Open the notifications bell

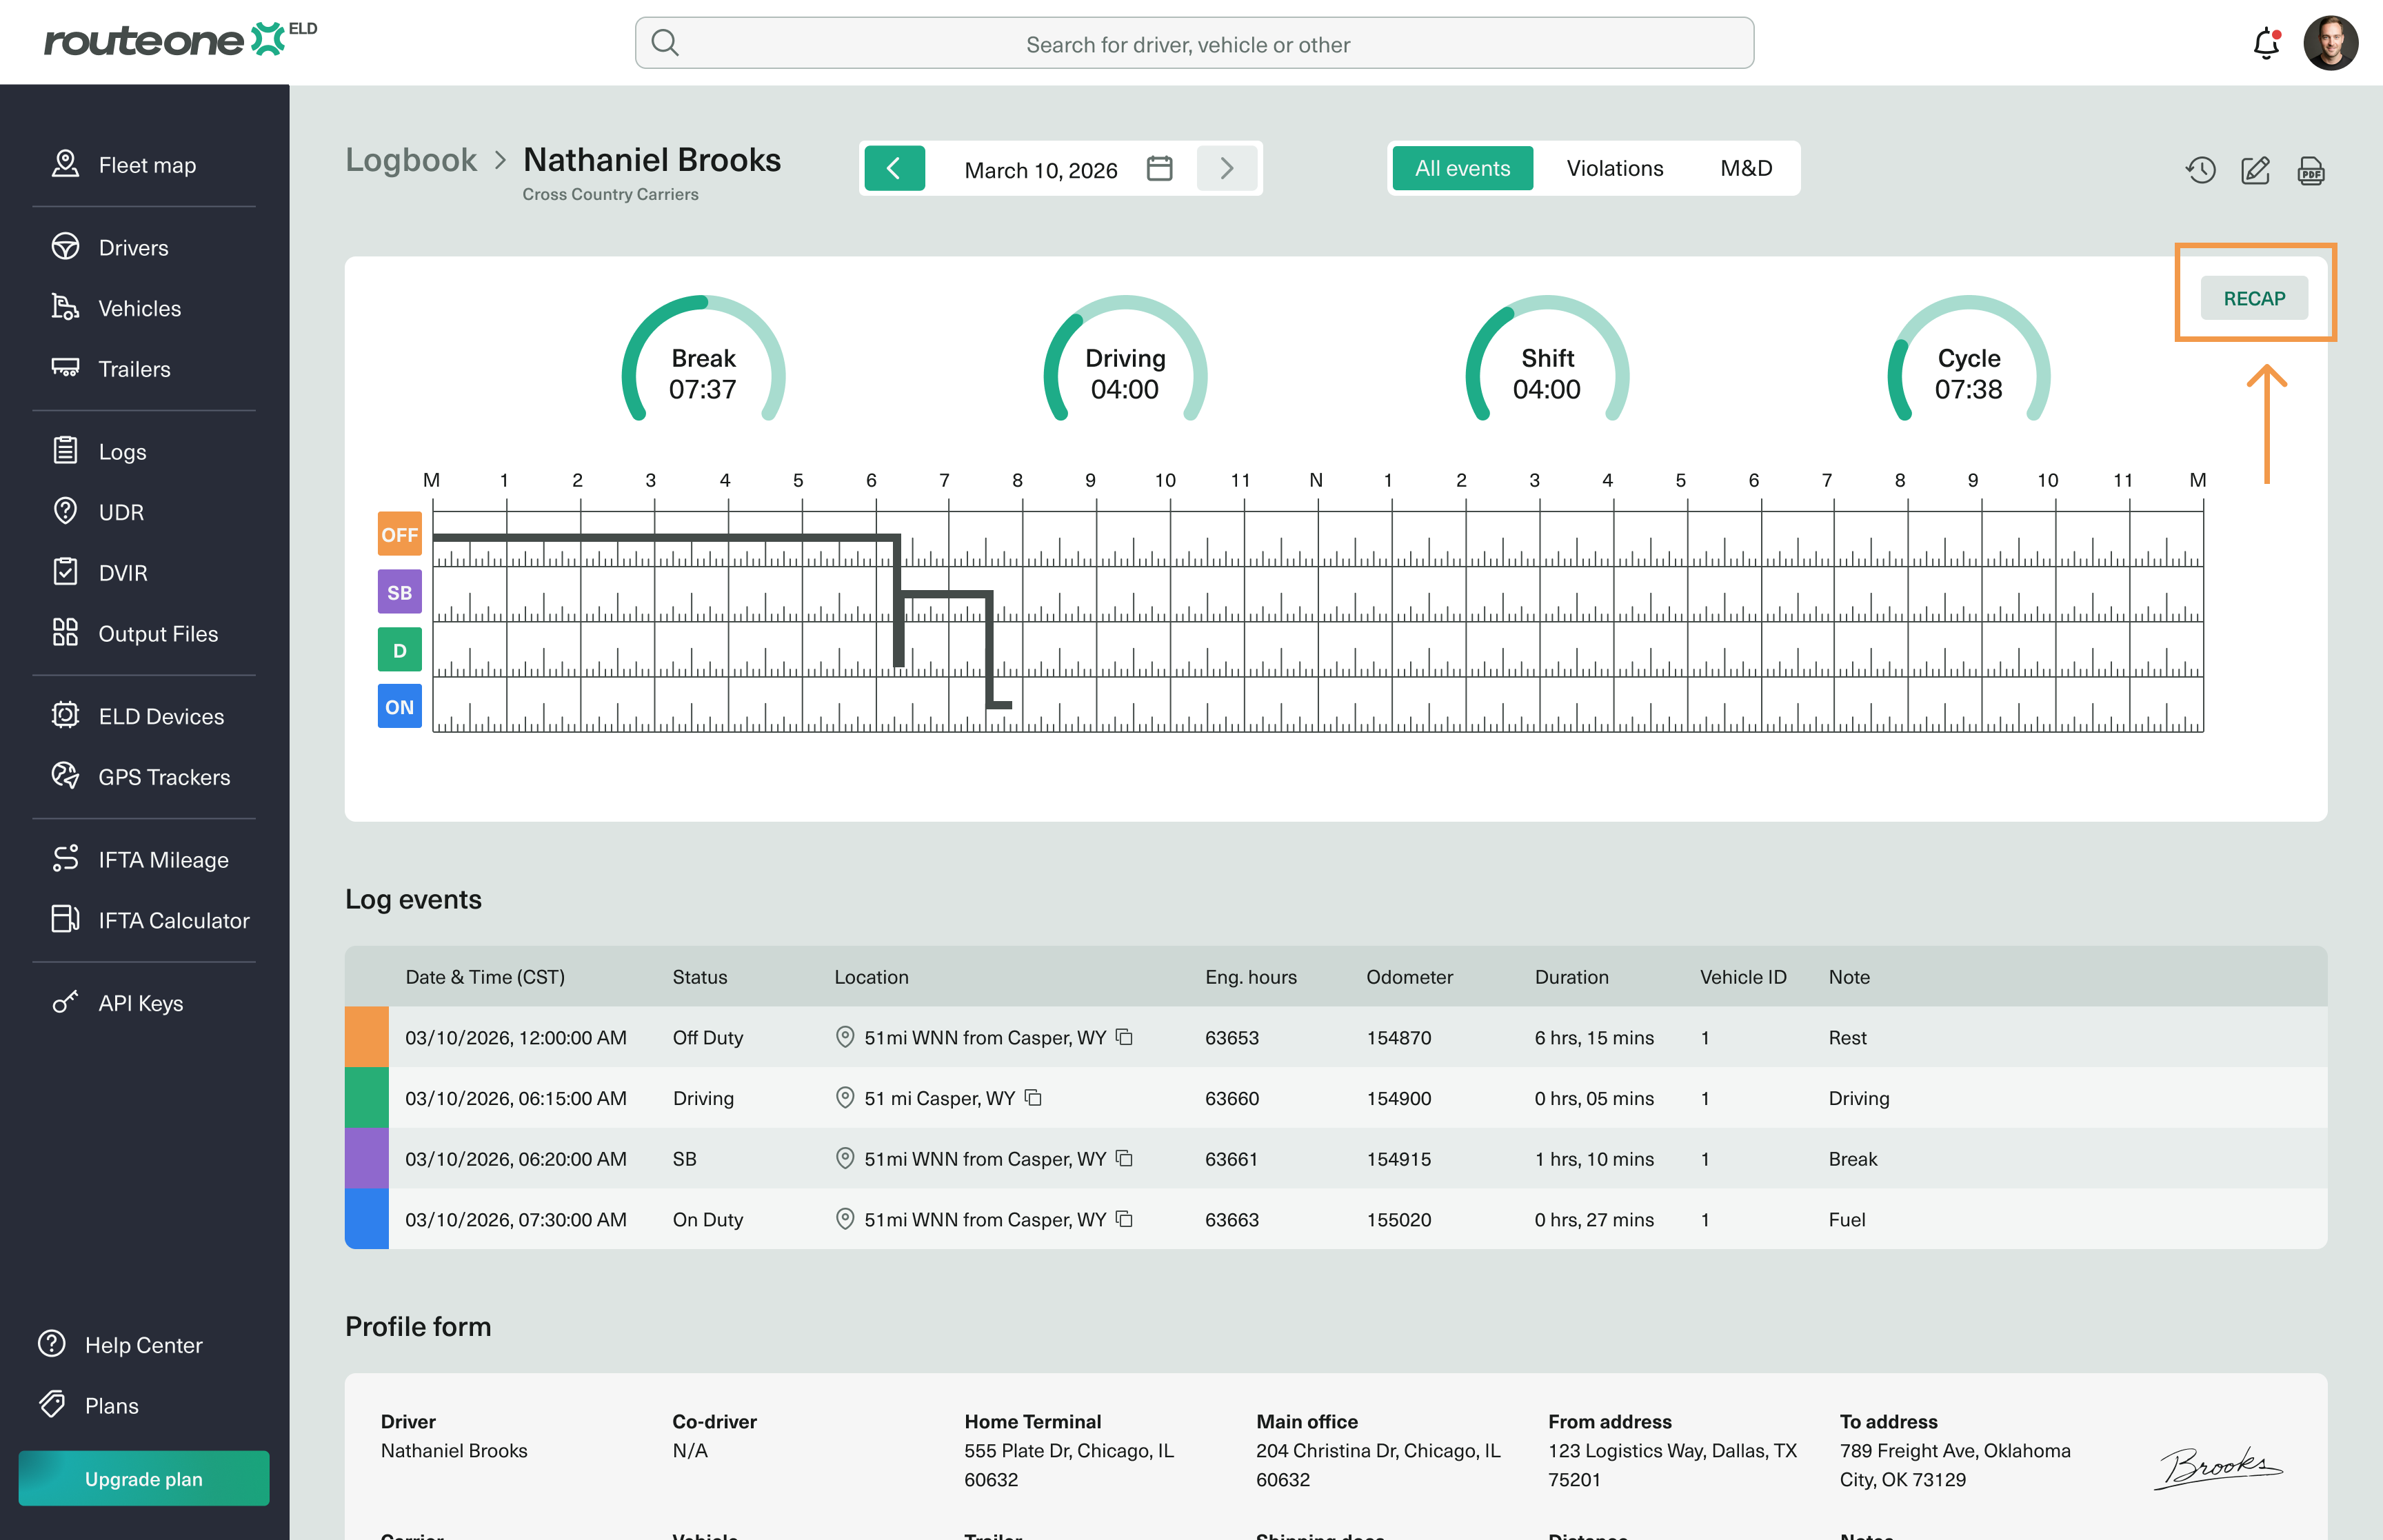click(2266, 43)
